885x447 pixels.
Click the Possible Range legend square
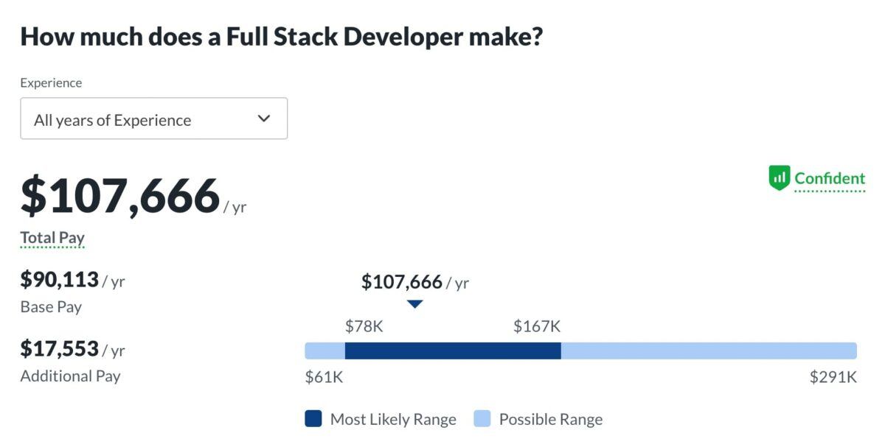tap(482, 419)
